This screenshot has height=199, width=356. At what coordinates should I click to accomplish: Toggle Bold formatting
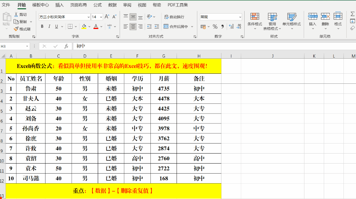[x=42, y=26]
